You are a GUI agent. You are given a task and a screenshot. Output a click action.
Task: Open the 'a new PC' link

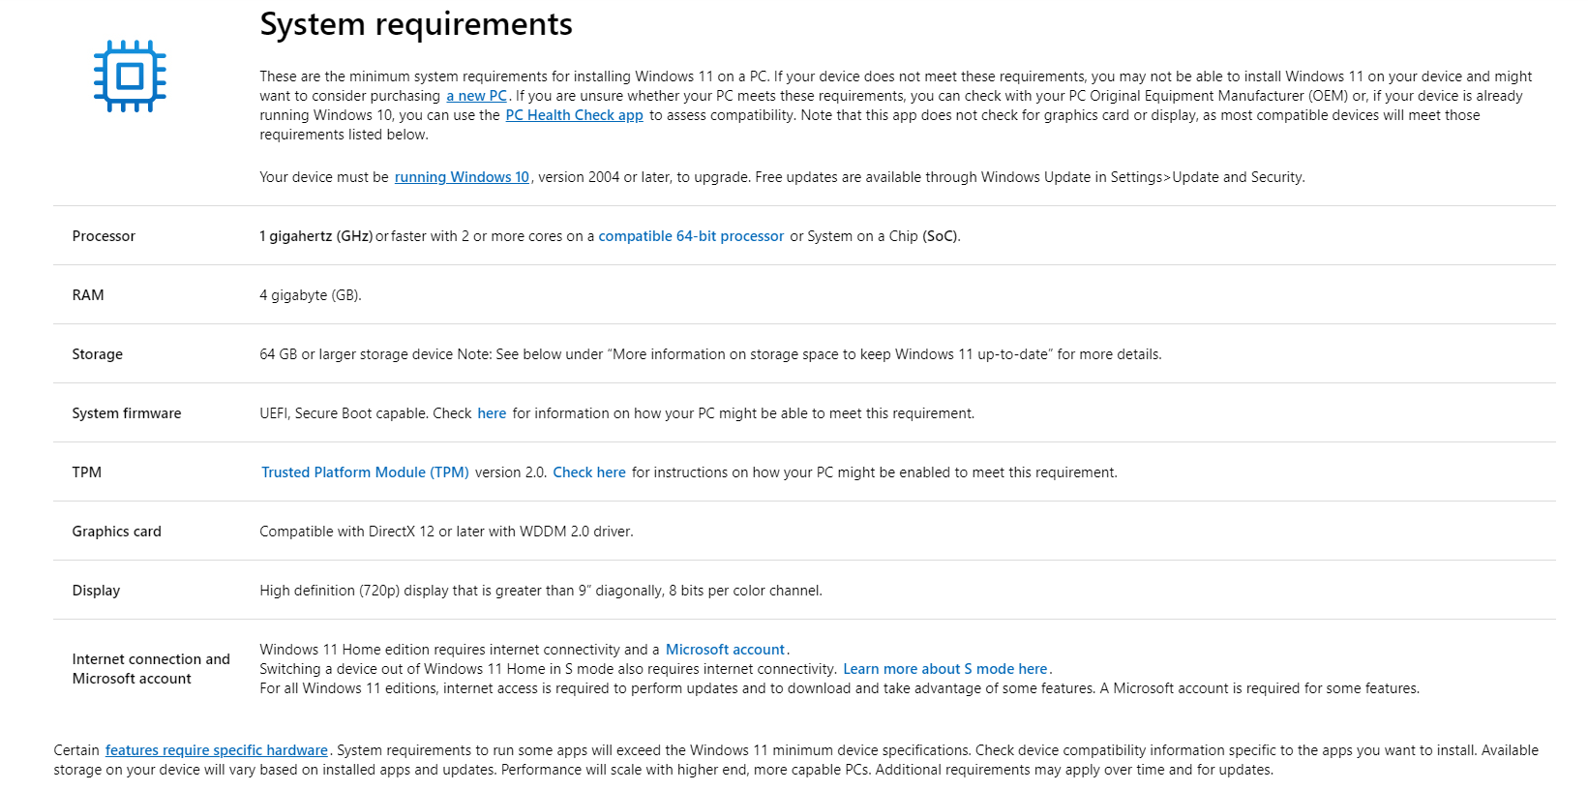pos(476,96)
